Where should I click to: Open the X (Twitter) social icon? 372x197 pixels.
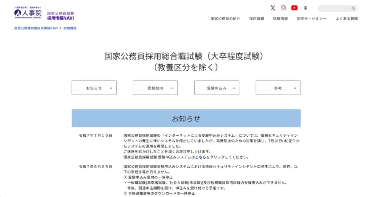click(273, 8)
